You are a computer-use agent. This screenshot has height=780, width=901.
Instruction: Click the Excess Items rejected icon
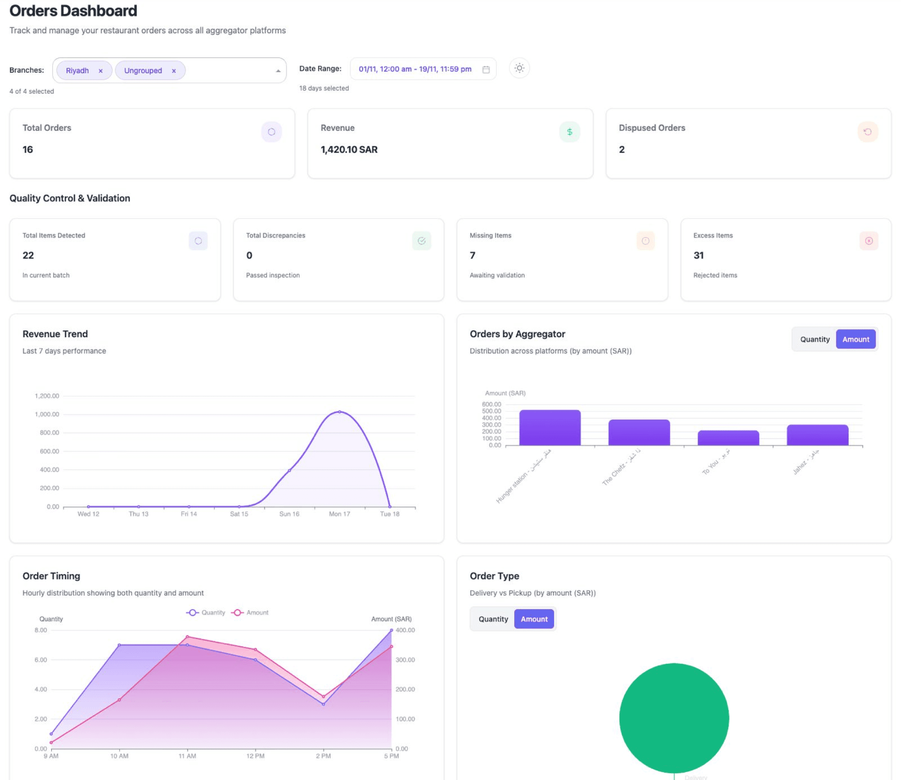[868, 241]
